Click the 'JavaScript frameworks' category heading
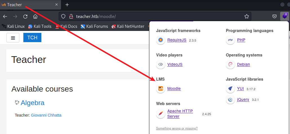Viewport: 290px width, 134px height. (178, 31)
